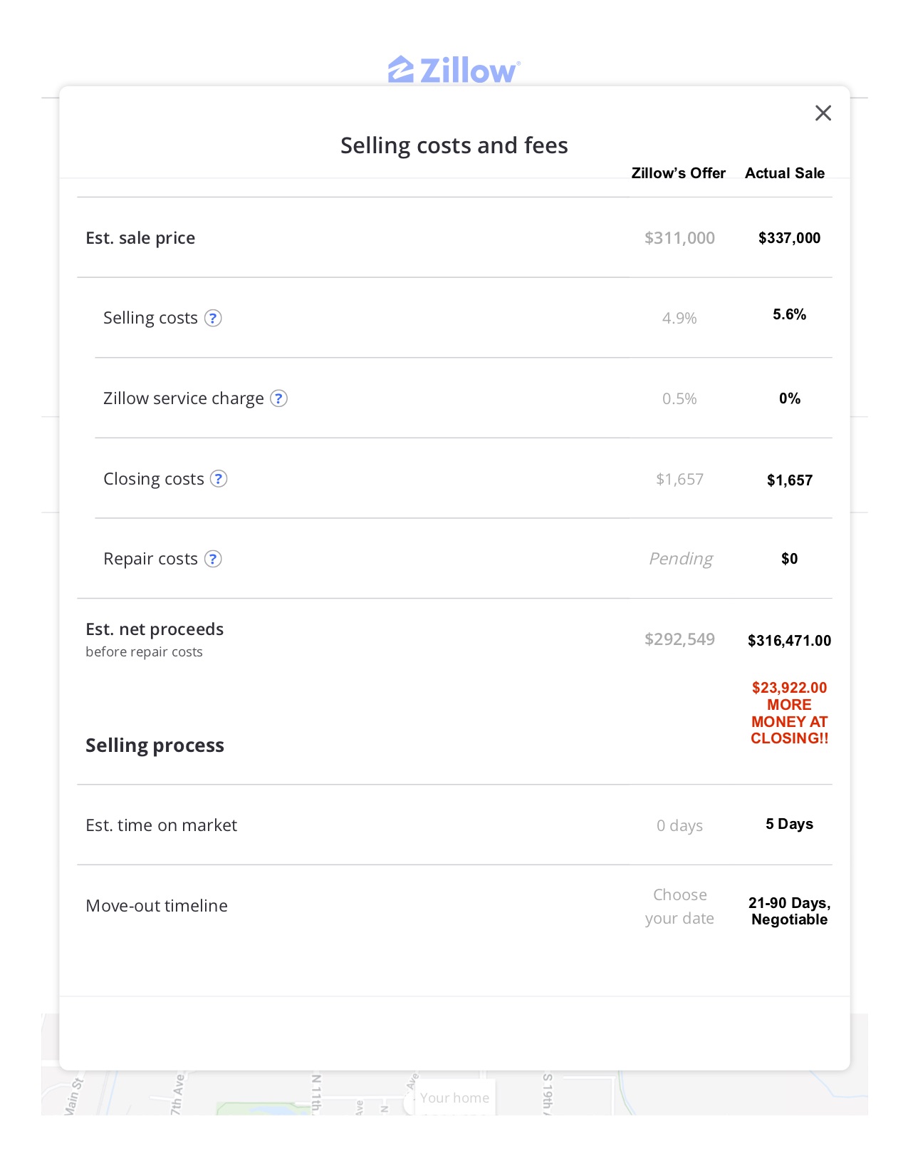Click the 'Main St' label on map
This screenshot has height=1176, width=908.
[x=74, y=1096]
